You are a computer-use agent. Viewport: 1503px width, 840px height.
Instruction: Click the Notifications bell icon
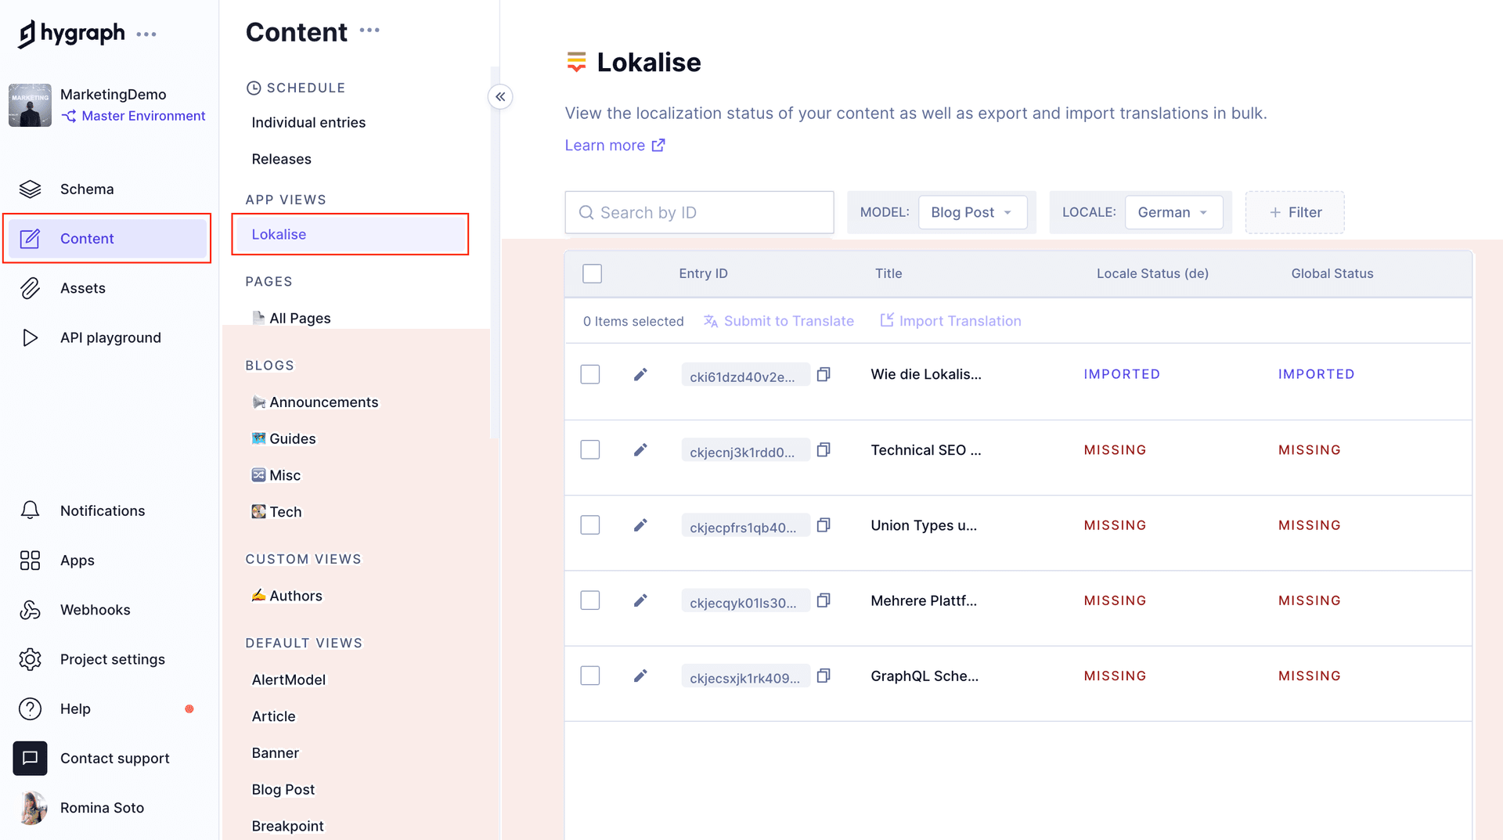pyautogui.click(x=30, y=510)
